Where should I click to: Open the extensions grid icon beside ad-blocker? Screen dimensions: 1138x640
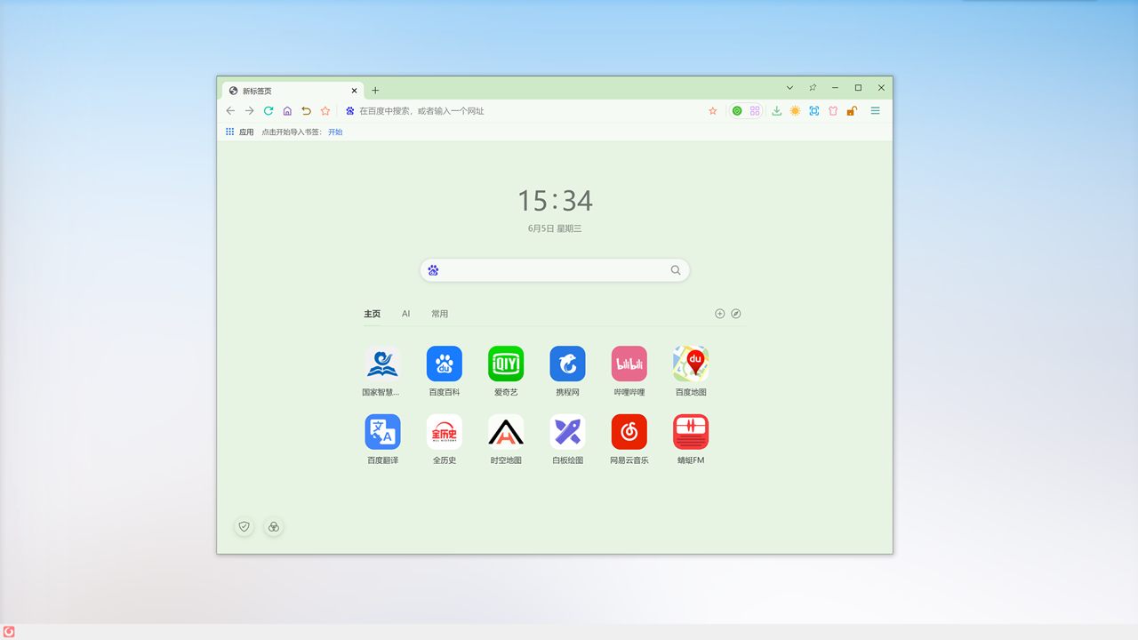pos(755,110)
